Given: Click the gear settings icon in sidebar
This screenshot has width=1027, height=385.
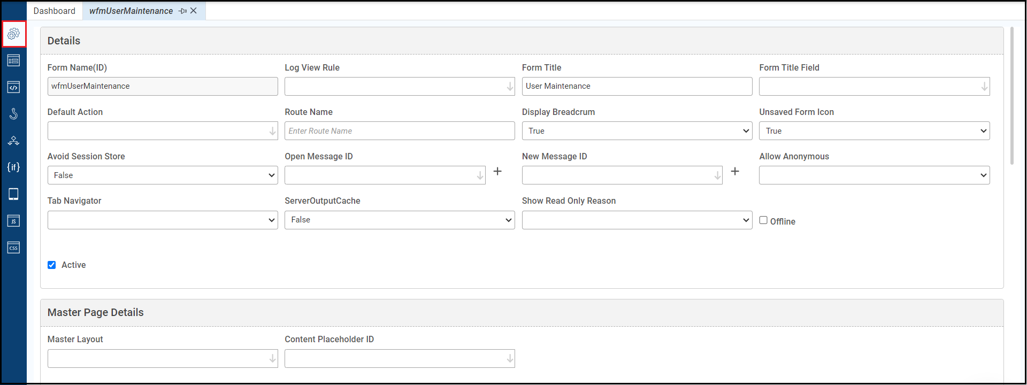Looking at the screenshot, I should click(x=14, y=34).
